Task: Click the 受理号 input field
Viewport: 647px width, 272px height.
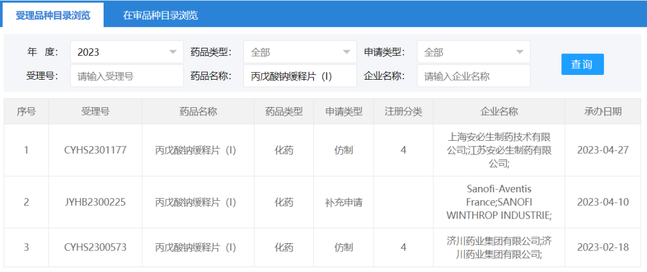Action: click(126, 76)
